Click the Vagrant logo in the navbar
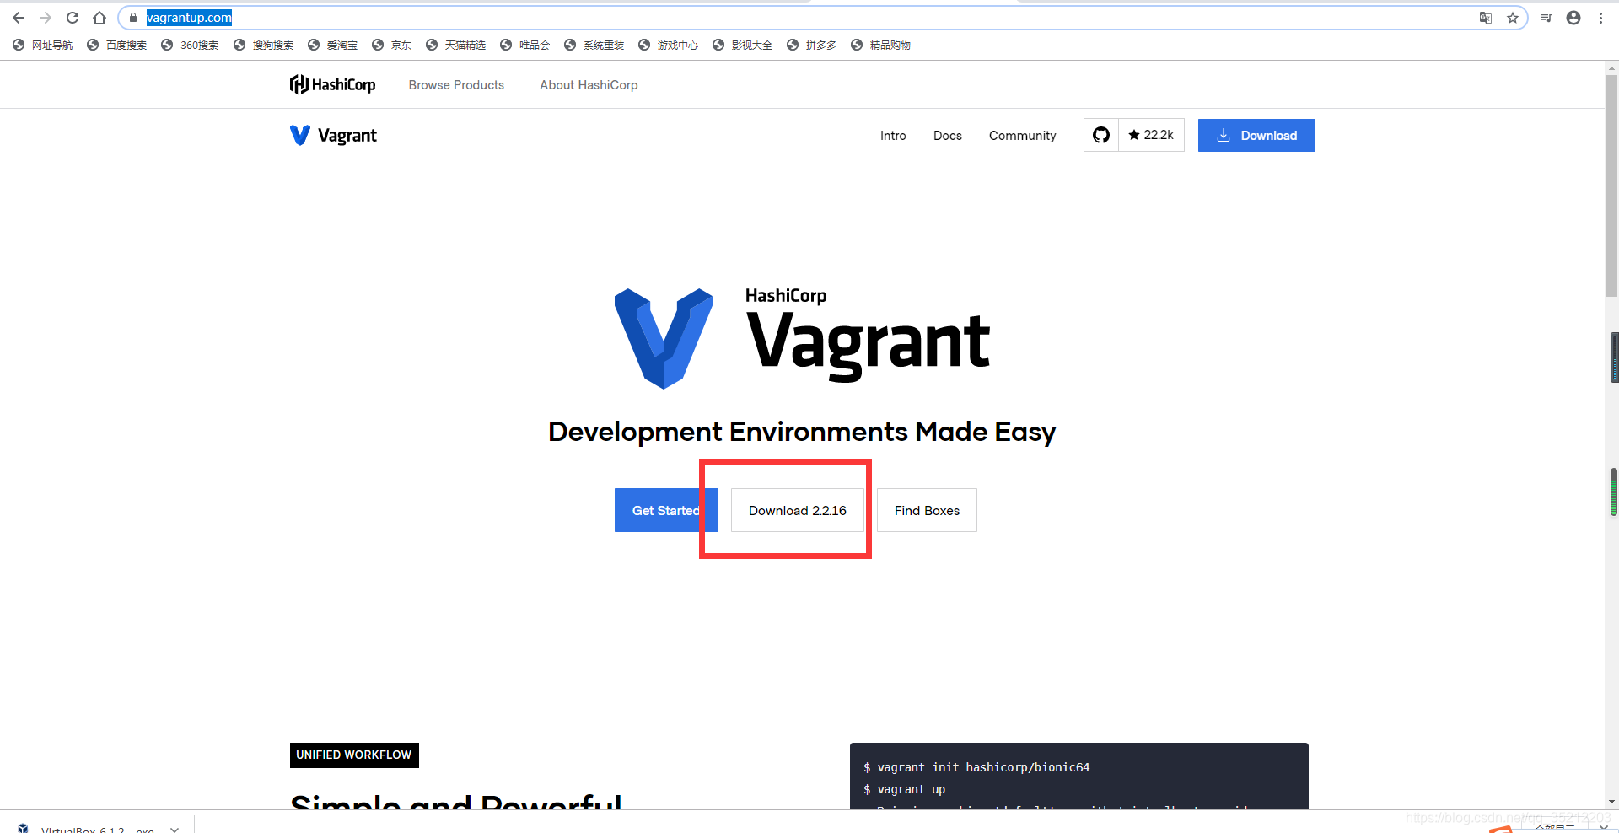The height and width of the screenshot is (833, 1619). [x=333, y=135]
